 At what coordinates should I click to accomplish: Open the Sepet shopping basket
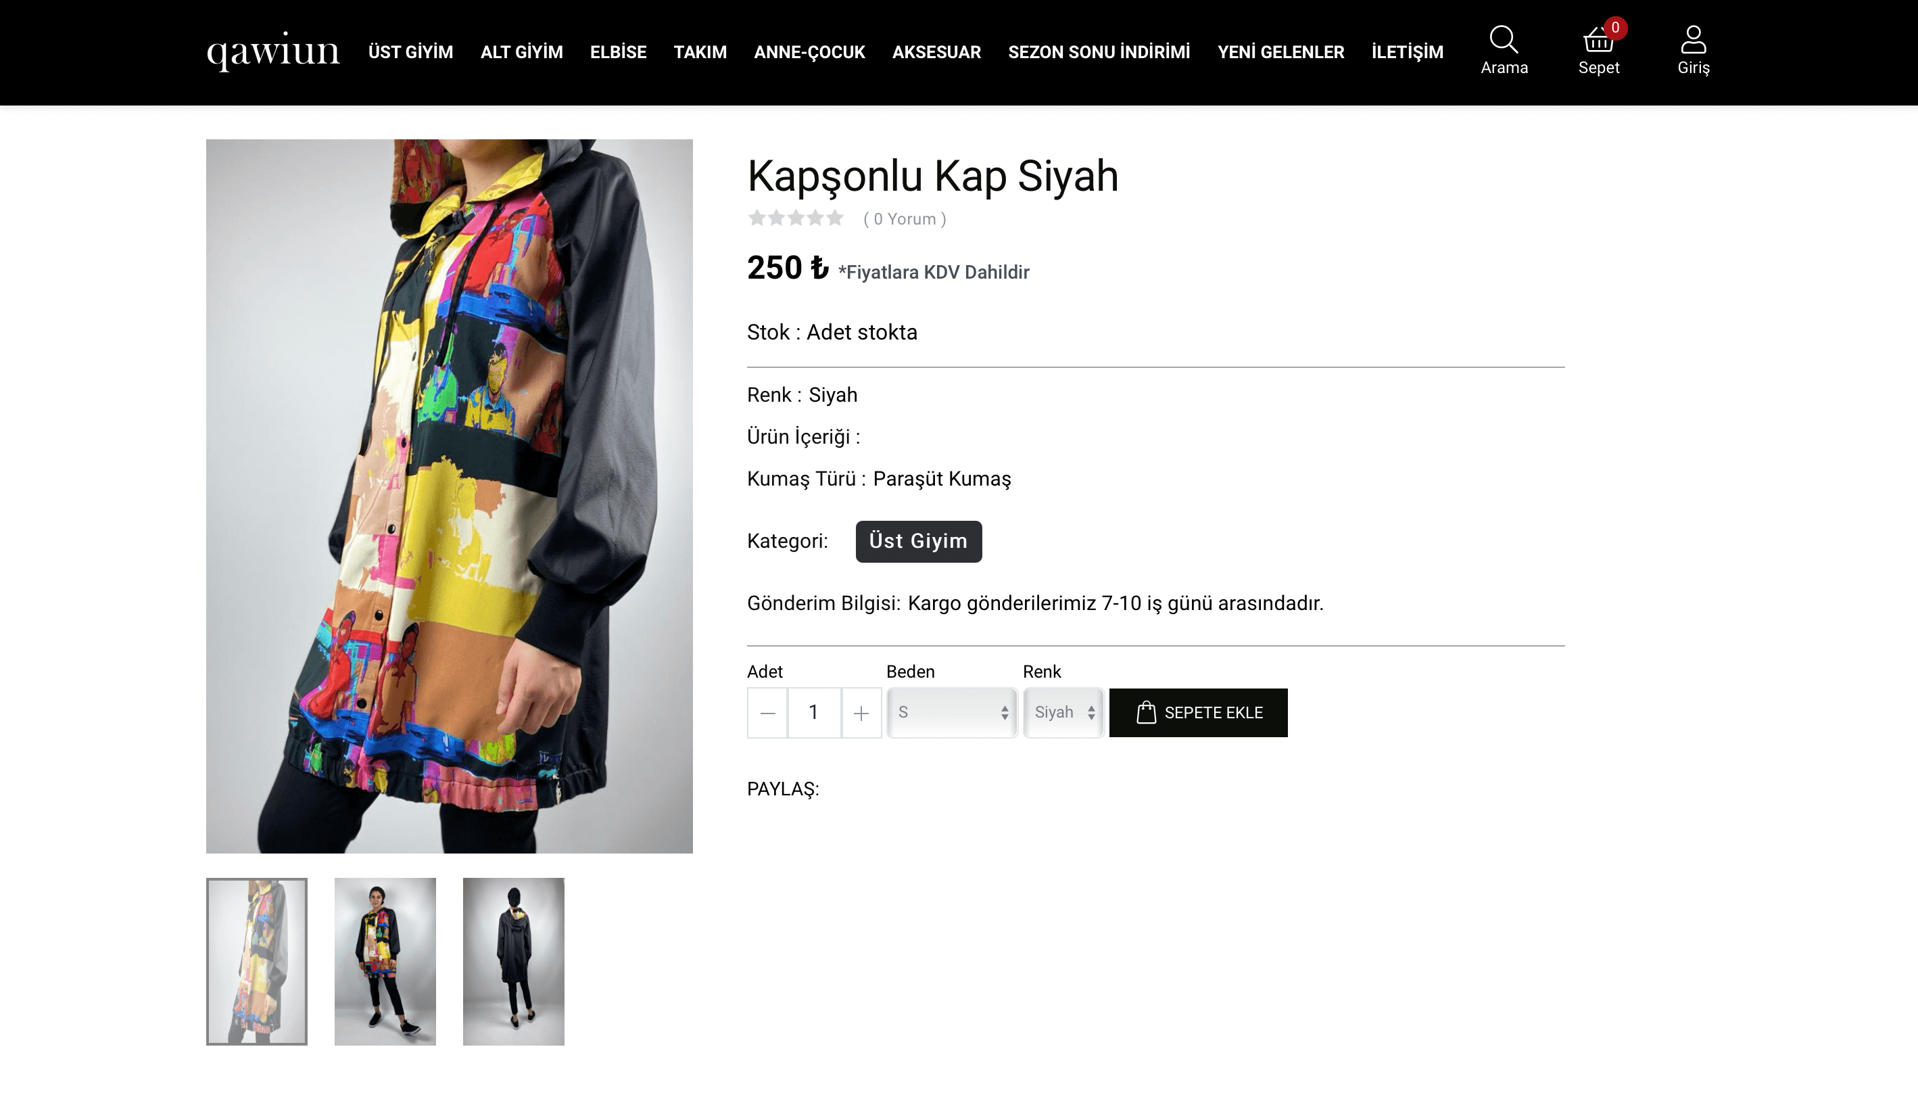(x=1598, y=50)
